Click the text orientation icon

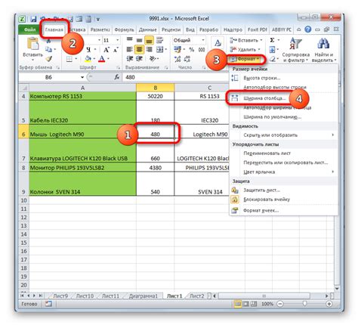153,59
